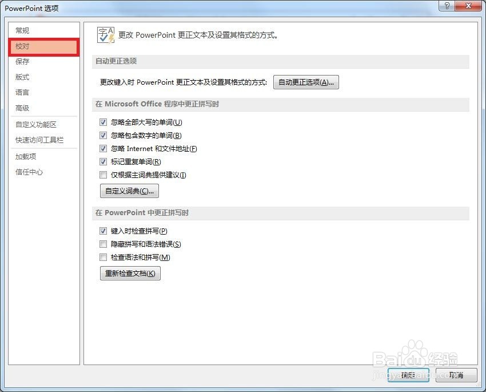Confirm with the 确定 button
The width and height of the screenshot is (486, 392).
click(408, 375)
